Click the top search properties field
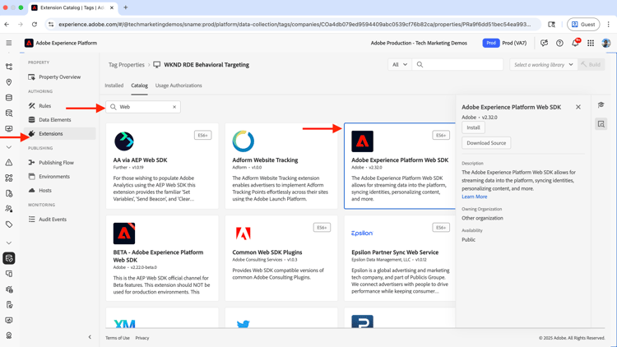 tap(457, 64)
